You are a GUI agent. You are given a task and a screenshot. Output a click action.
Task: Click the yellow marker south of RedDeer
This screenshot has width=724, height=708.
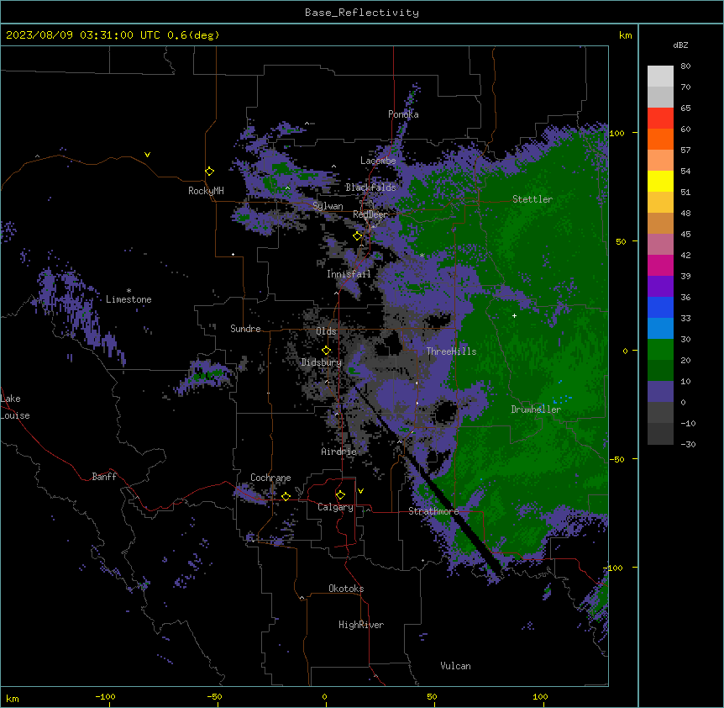point(358,236)
